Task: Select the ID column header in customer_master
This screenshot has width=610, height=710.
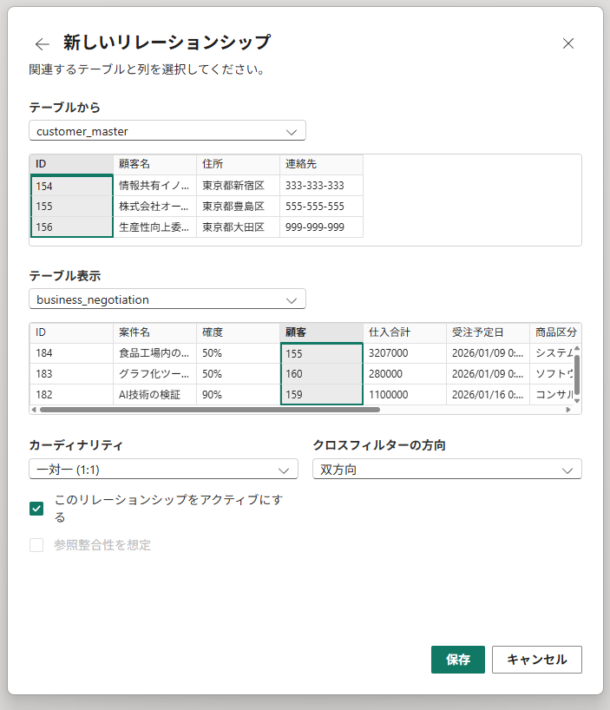Action: pos(72,164)
